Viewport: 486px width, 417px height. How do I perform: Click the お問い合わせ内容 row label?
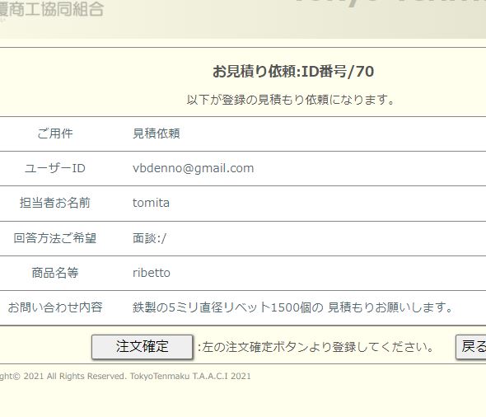55,307
